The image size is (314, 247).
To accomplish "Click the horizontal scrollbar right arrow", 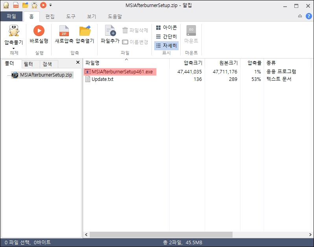I will pos(310,234).
